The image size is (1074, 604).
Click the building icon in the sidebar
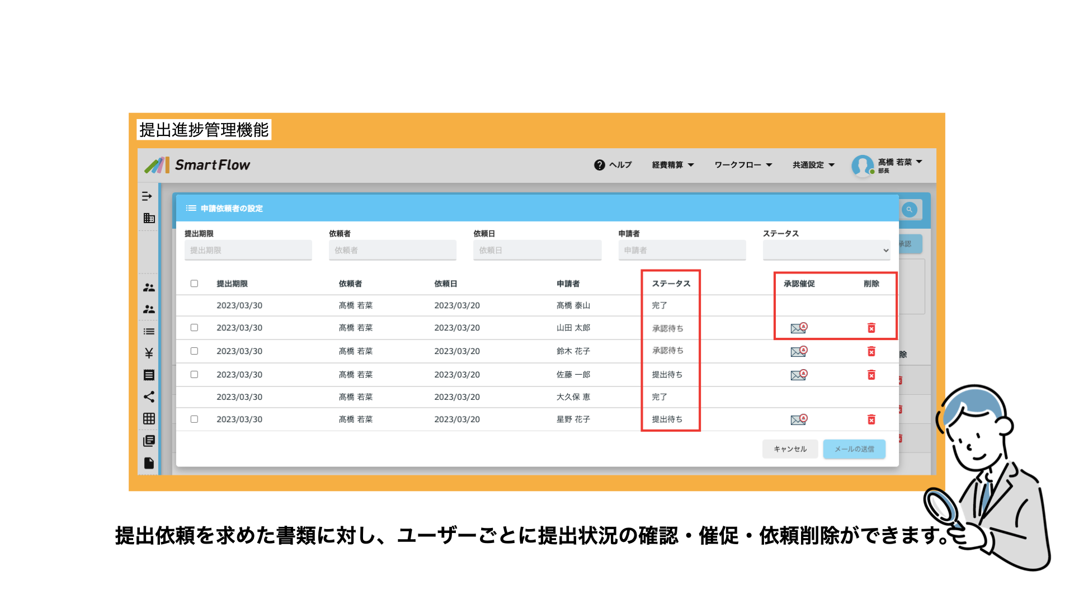pyautogui.click(x=149, y=218)
